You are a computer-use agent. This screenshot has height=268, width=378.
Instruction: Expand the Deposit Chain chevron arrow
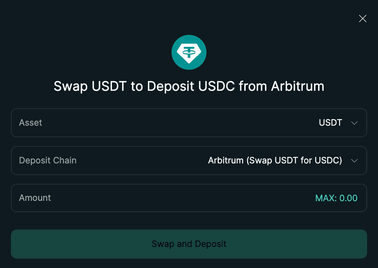click(x=355, y=161)
